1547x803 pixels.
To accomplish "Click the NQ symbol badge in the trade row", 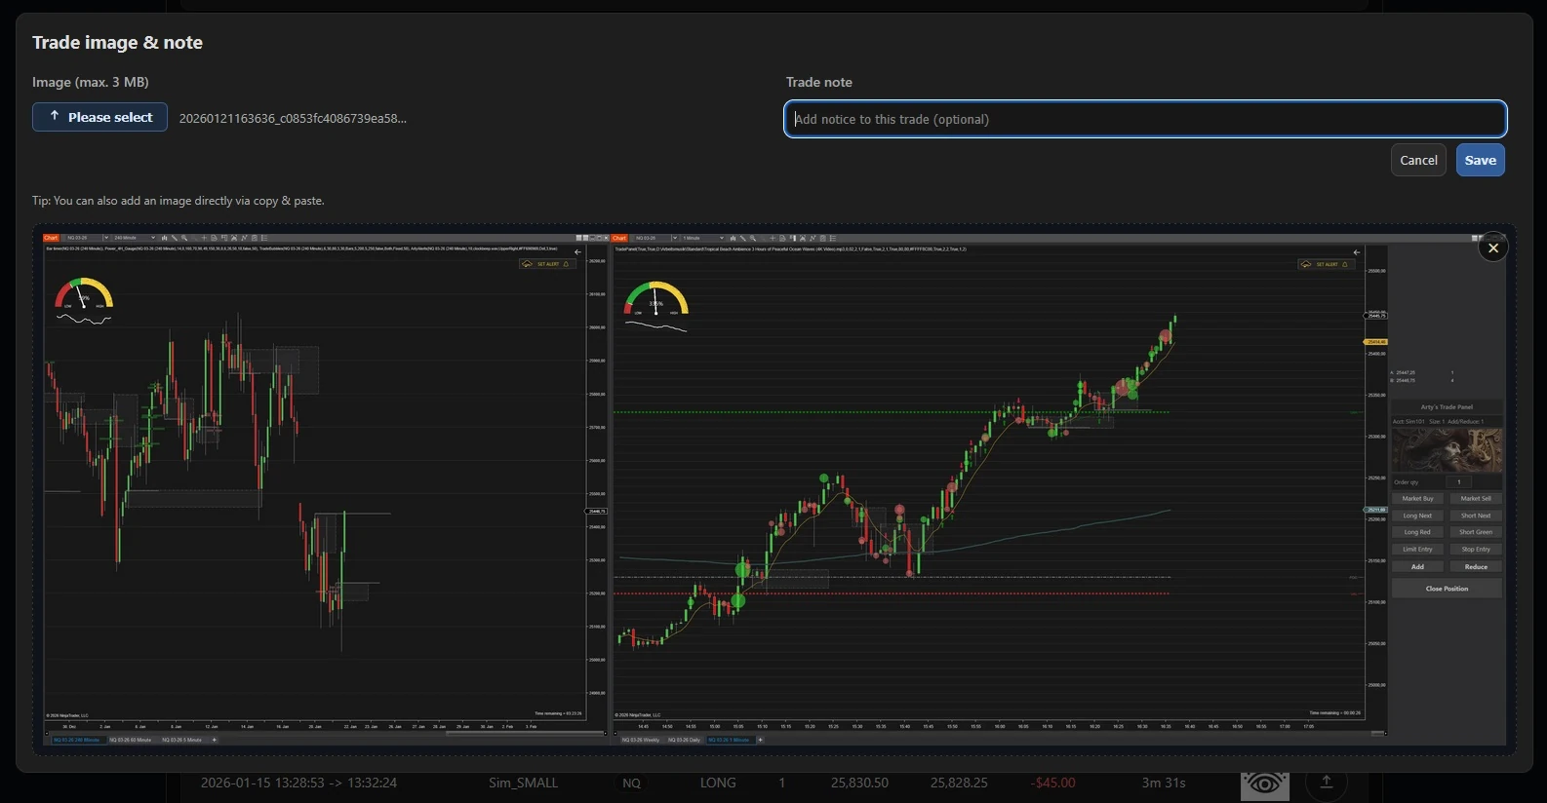I will (632, 783).
